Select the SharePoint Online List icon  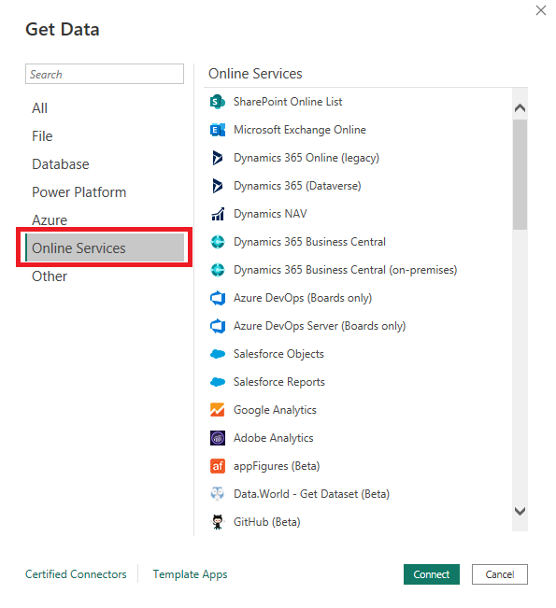pyautogui.click(x=218, y=102)
